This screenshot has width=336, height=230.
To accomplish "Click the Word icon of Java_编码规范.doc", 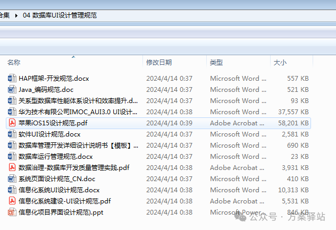I will pos(12,90).
